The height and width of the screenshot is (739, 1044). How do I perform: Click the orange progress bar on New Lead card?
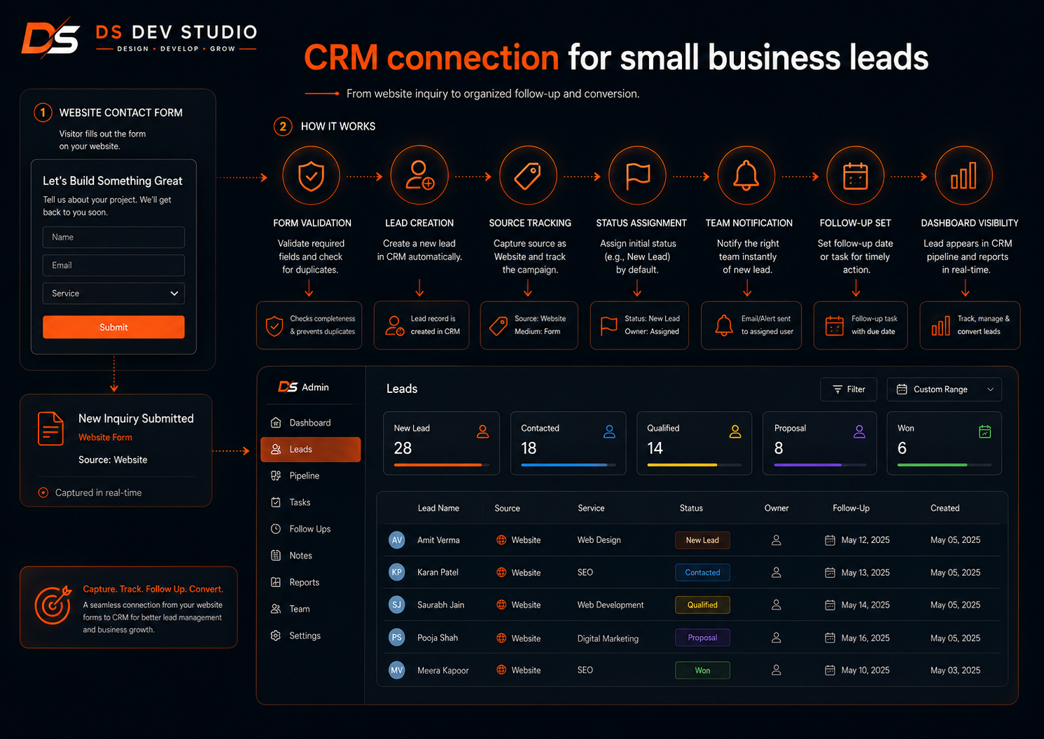coord(438,464)
